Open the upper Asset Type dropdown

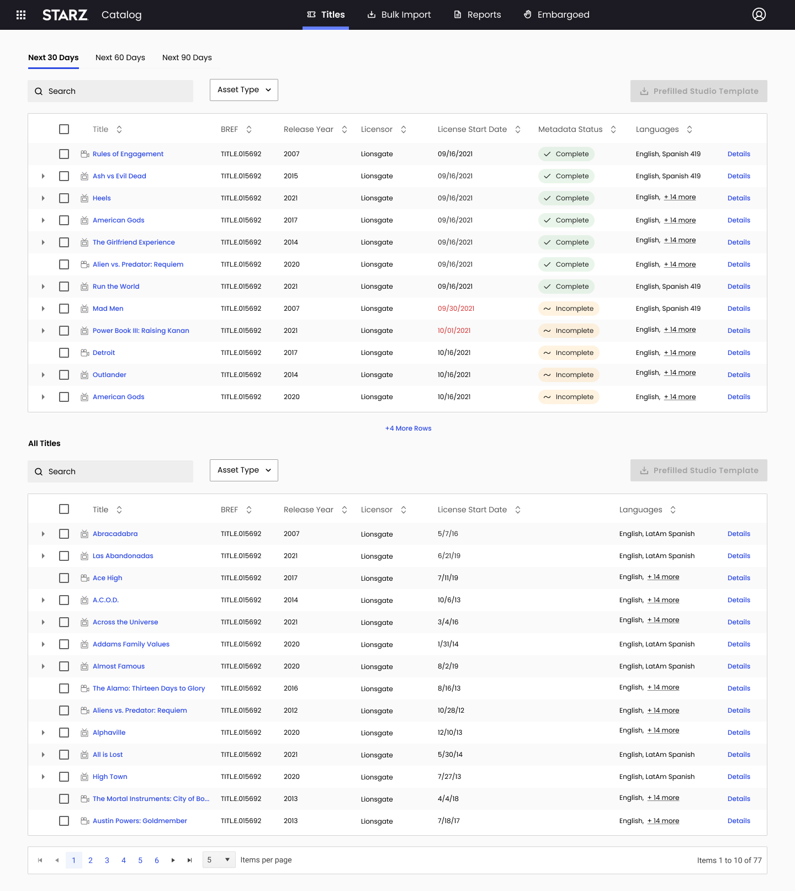pyautogui.click(x=244, y=90)
